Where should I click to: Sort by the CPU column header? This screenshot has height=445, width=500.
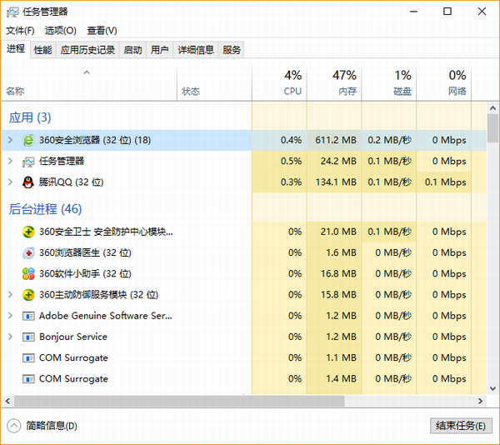click(x=279, y=84)
